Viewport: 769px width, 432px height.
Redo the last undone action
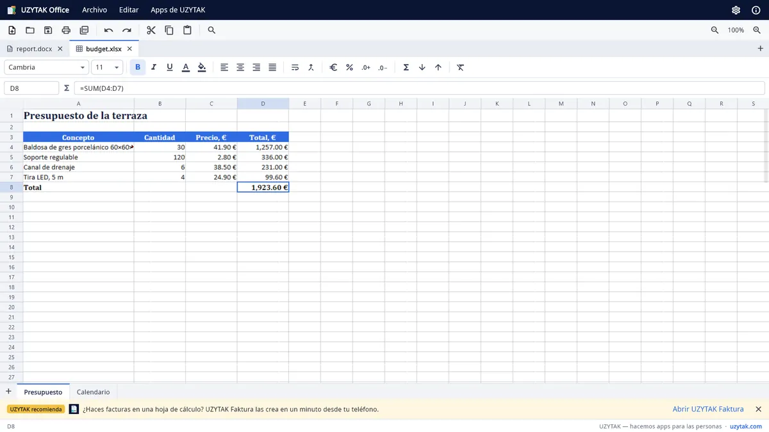tap(127, 30)
